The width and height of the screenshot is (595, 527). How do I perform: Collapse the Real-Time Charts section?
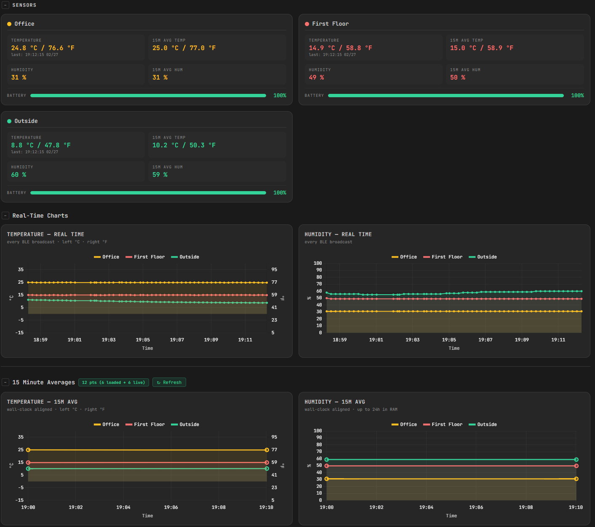tap(5, 216)
